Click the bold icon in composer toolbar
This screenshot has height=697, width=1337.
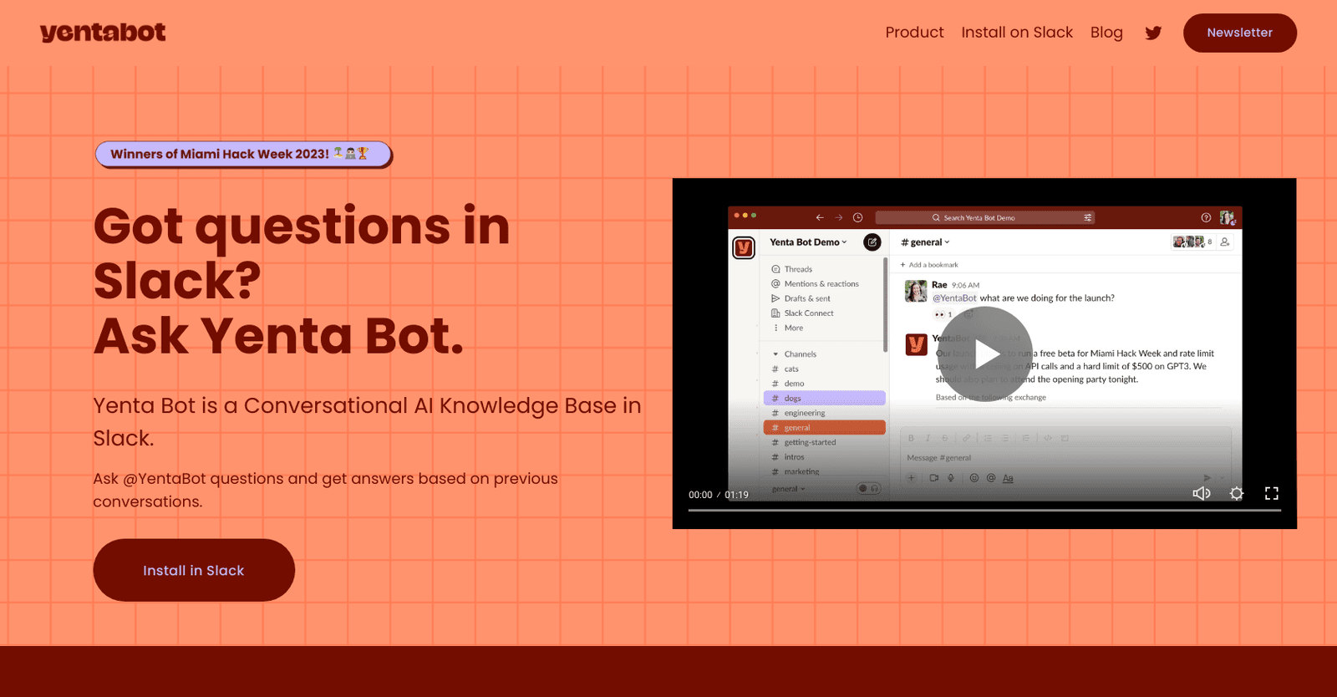[911, 438]
